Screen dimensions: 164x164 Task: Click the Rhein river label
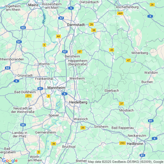tap(44, 19)
